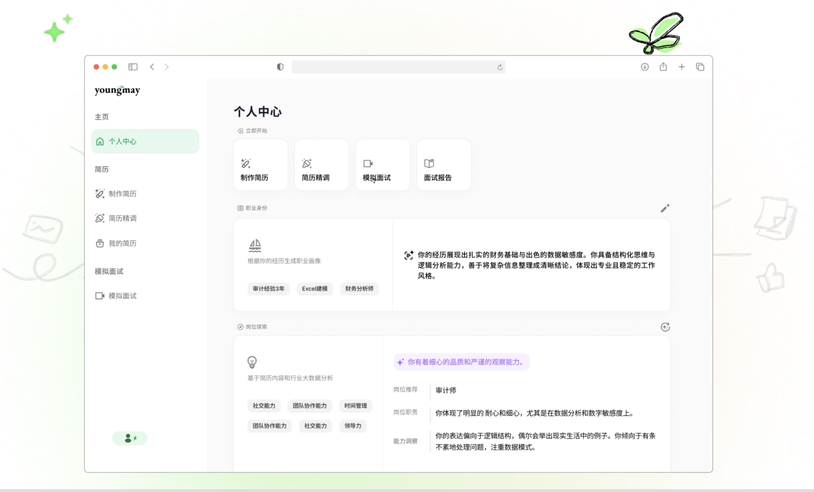Click the privacy shield icon
The height and width of the screenshot is (492, 814).
click(x=280, y=67)
